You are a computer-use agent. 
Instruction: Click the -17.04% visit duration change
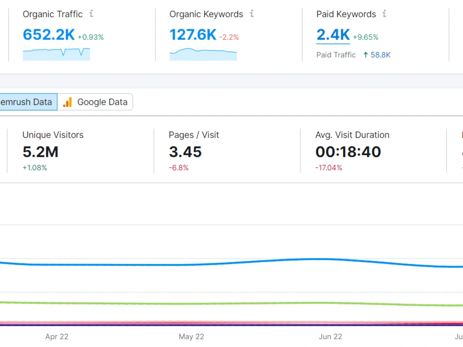(x=329, y=167)
